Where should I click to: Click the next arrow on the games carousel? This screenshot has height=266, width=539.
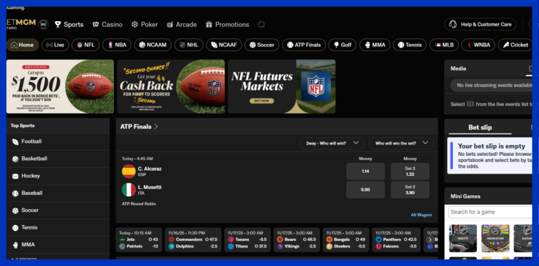pos(430,240)
